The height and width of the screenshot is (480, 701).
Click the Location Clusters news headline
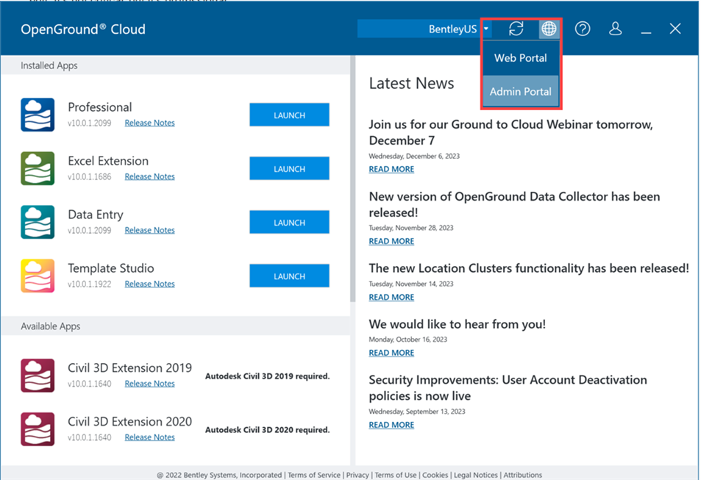(x=529, y=268)
